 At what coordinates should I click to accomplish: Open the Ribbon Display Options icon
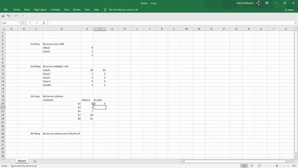pos(267,3)
